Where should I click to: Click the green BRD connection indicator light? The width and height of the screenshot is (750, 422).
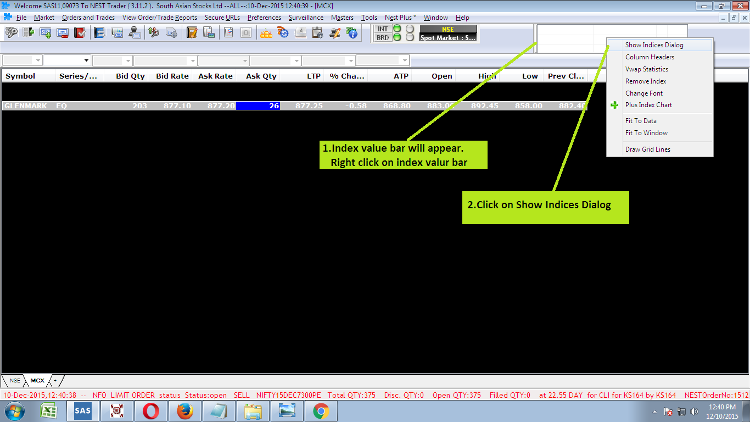[x=397, y=37]
